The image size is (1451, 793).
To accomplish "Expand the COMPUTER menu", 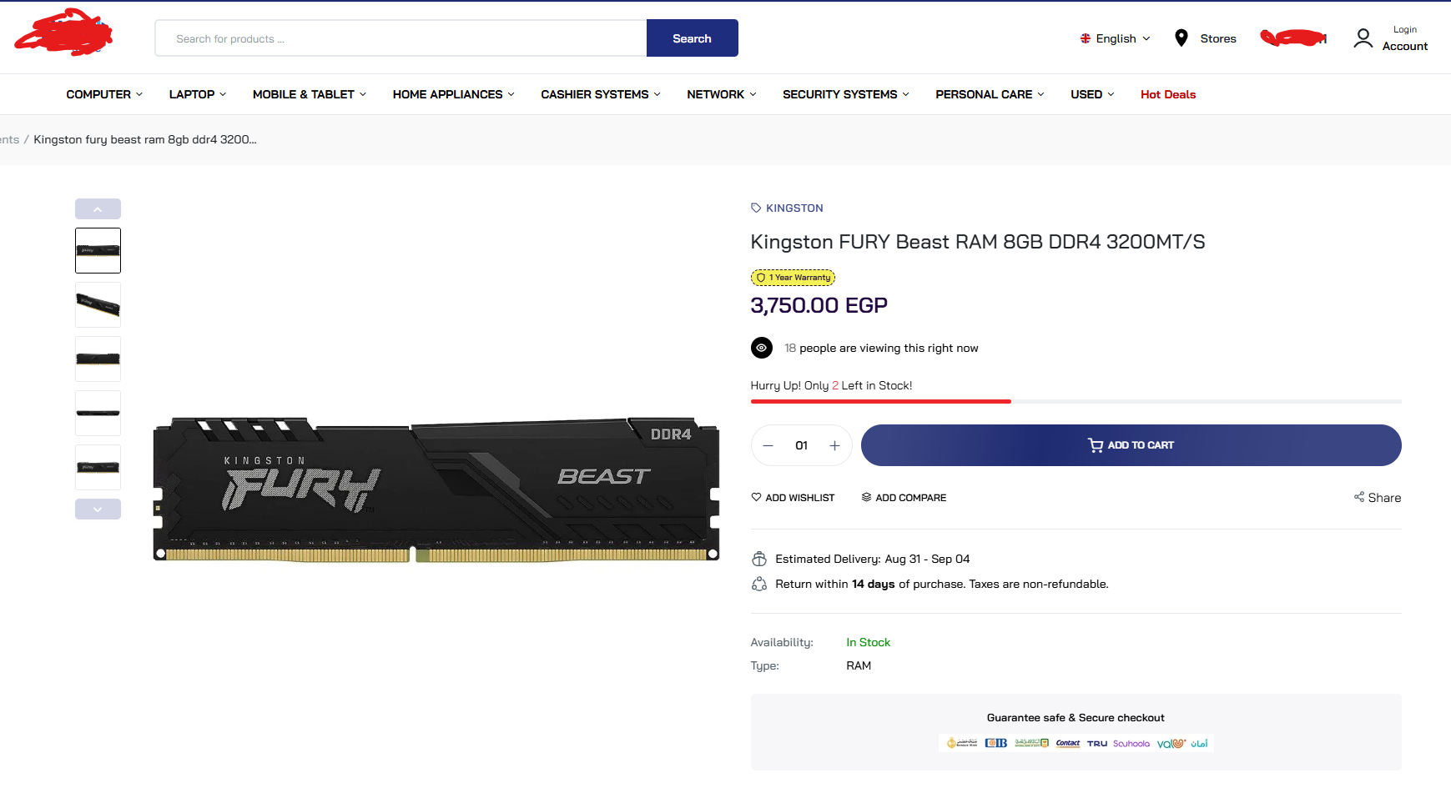I will tap(104, 94).
